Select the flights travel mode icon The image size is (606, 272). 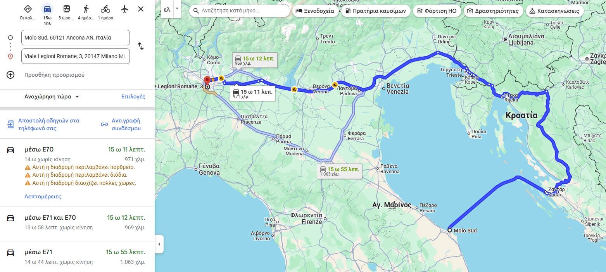pyautogui.click(x=124, y=9)
